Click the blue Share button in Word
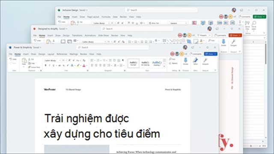This screenshot has width=274, height=154. [x=211, y=54]
